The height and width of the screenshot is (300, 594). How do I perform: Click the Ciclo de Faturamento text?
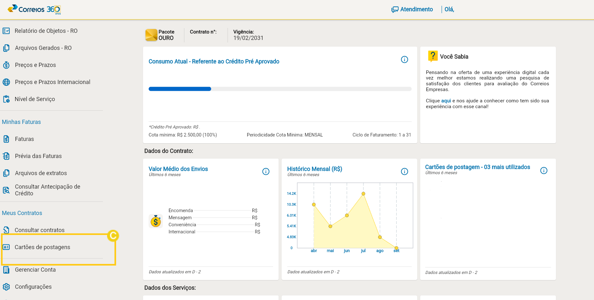tap(382, 135)
